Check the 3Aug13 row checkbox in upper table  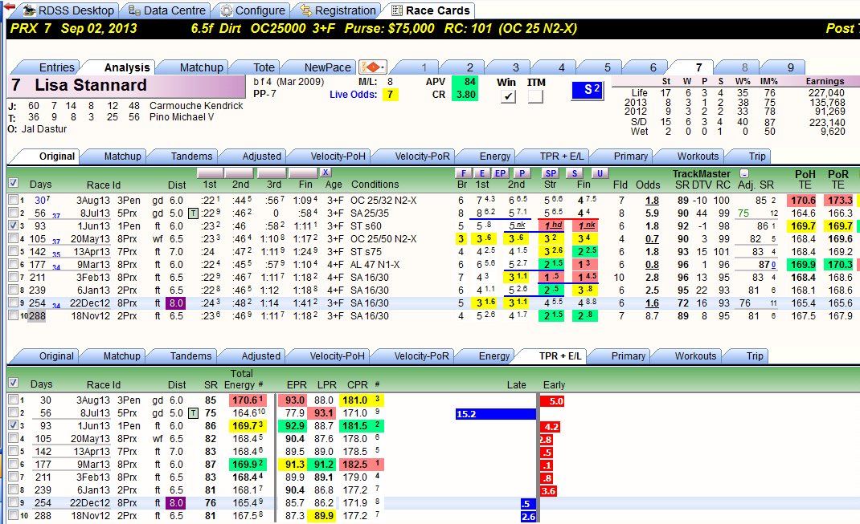tap(13, 200)
